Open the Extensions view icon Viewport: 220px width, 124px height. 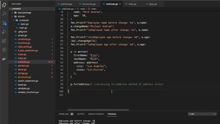(x=4, y=41)
